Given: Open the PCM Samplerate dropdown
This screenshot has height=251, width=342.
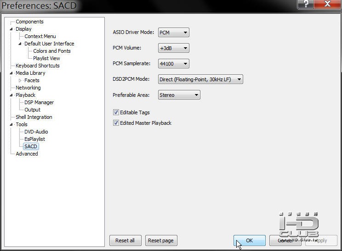Looking at the screenshot, I should (x=173, y=64).
